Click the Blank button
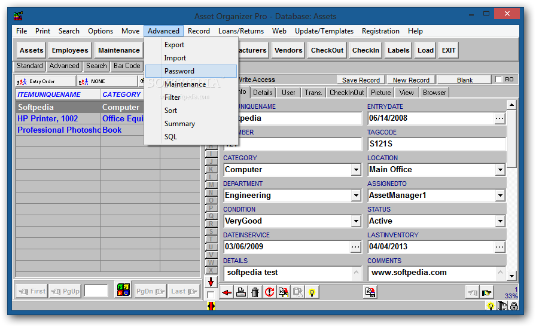Image resolution: width=536 pixels, height=327 pixels. point(465,80)
